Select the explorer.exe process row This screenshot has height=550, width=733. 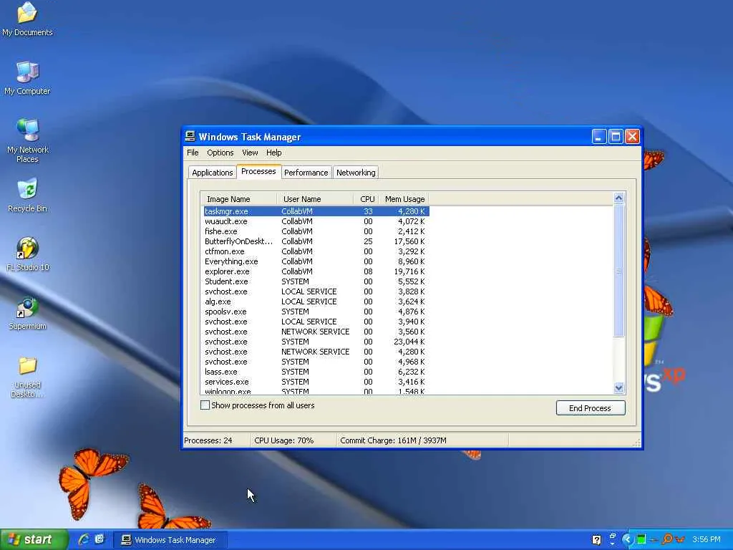point(227,271)
